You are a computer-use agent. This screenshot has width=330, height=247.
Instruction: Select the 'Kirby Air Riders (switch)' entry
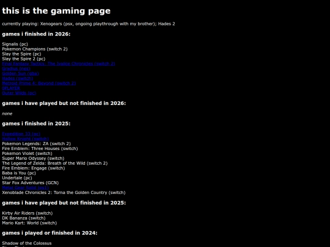28,213
